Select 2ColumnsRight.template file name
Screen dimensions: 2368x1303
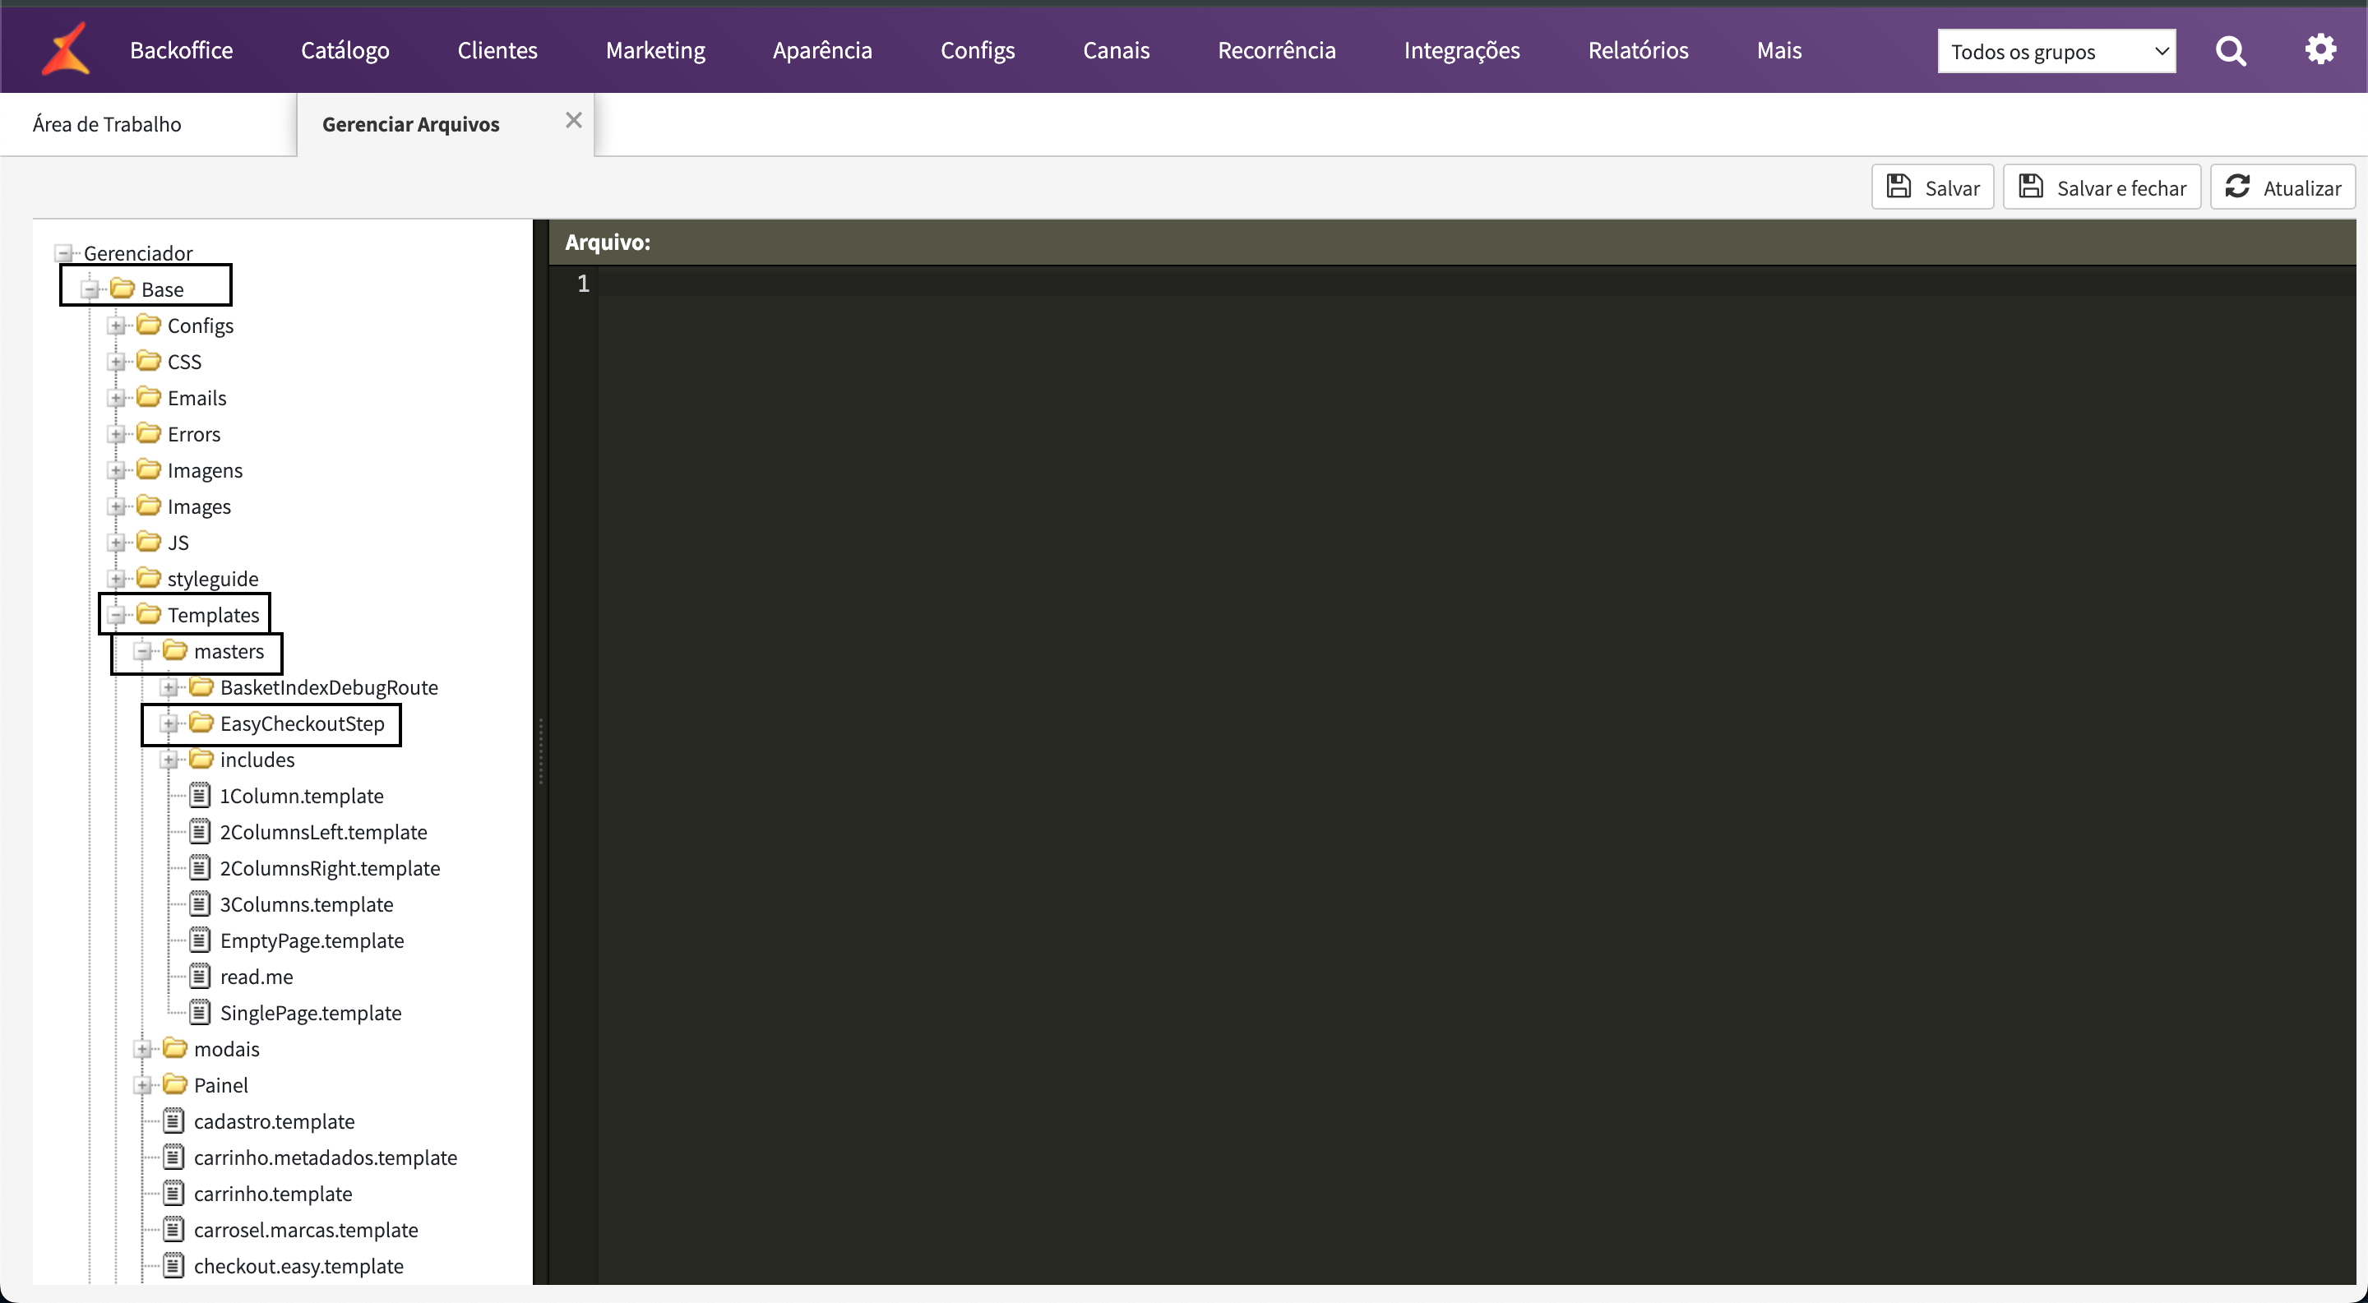pos(330,867)
